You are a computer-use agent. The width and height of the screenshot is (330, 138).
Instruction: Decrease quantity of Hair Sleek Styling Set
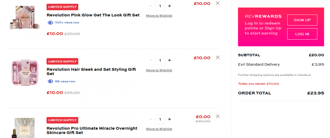point(150,60)
